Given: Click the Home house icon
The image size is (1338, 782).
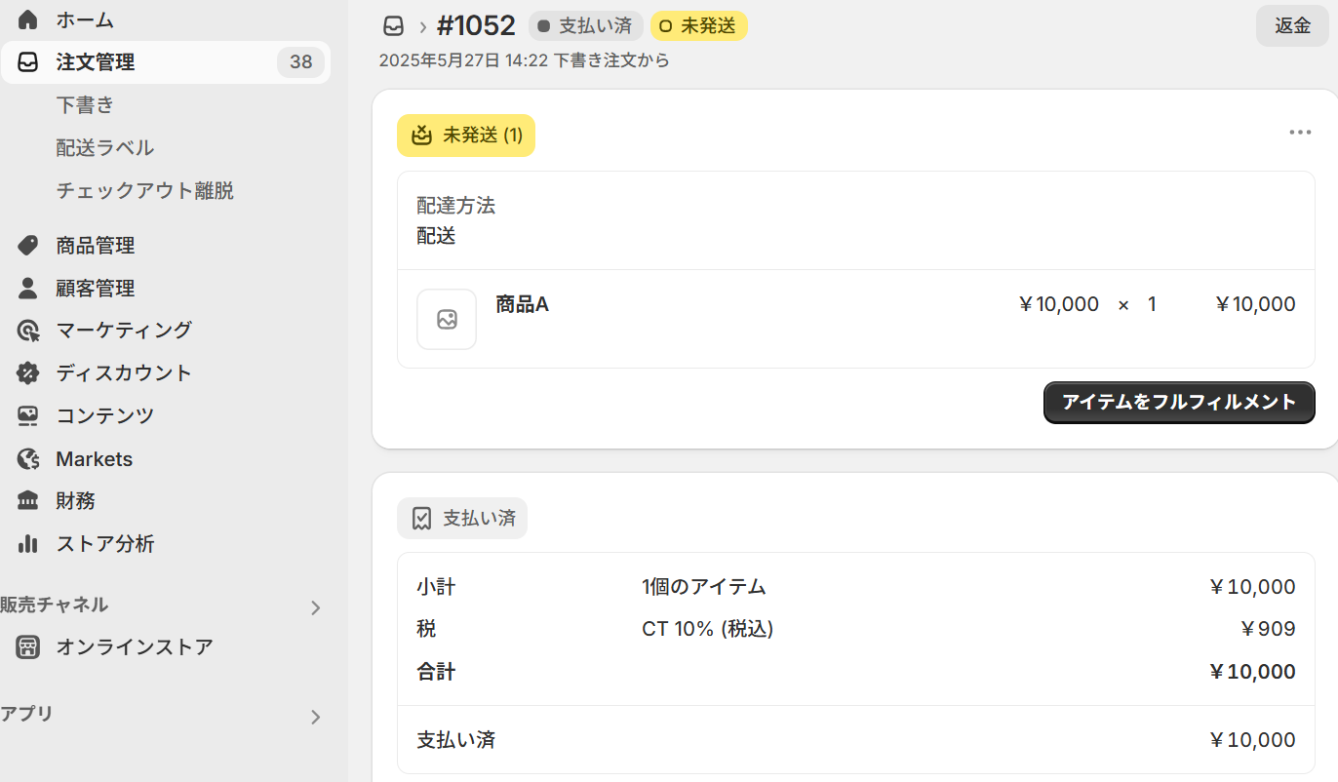Looking at the screenshot, I should (28, 20).
